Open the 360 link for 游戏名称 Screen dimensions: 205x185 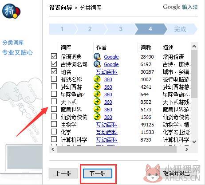pos(108,79)
